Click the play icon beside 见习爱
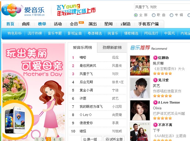The width and height of the screenshot is (190, 141). pos(155,80)
